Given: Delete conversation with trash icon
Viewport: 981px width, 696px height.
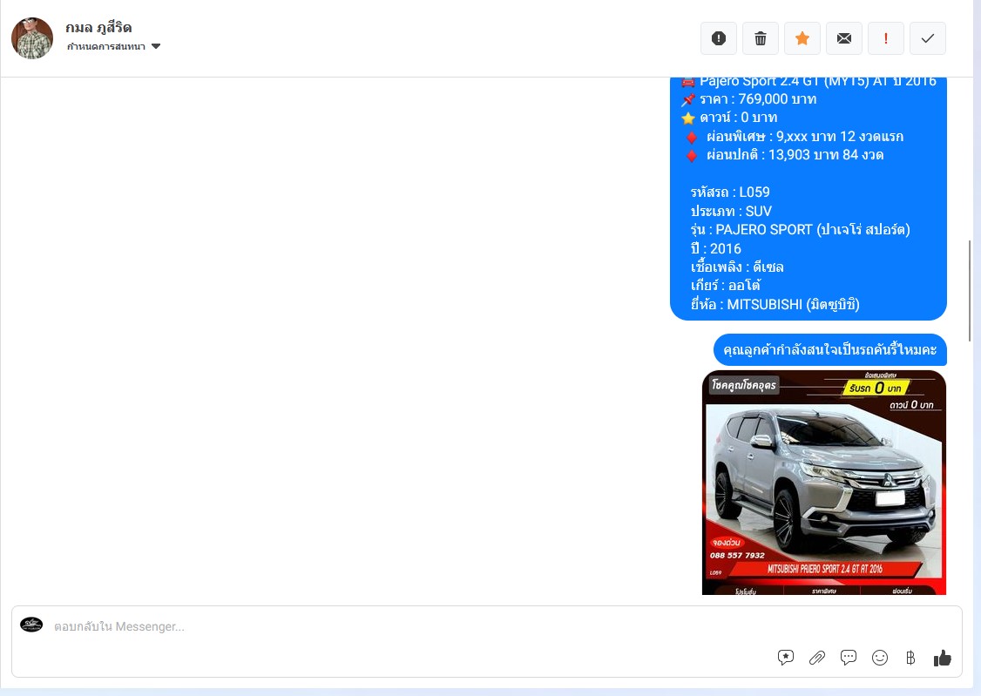Looking at the screenshot, I should click(761, 39).
